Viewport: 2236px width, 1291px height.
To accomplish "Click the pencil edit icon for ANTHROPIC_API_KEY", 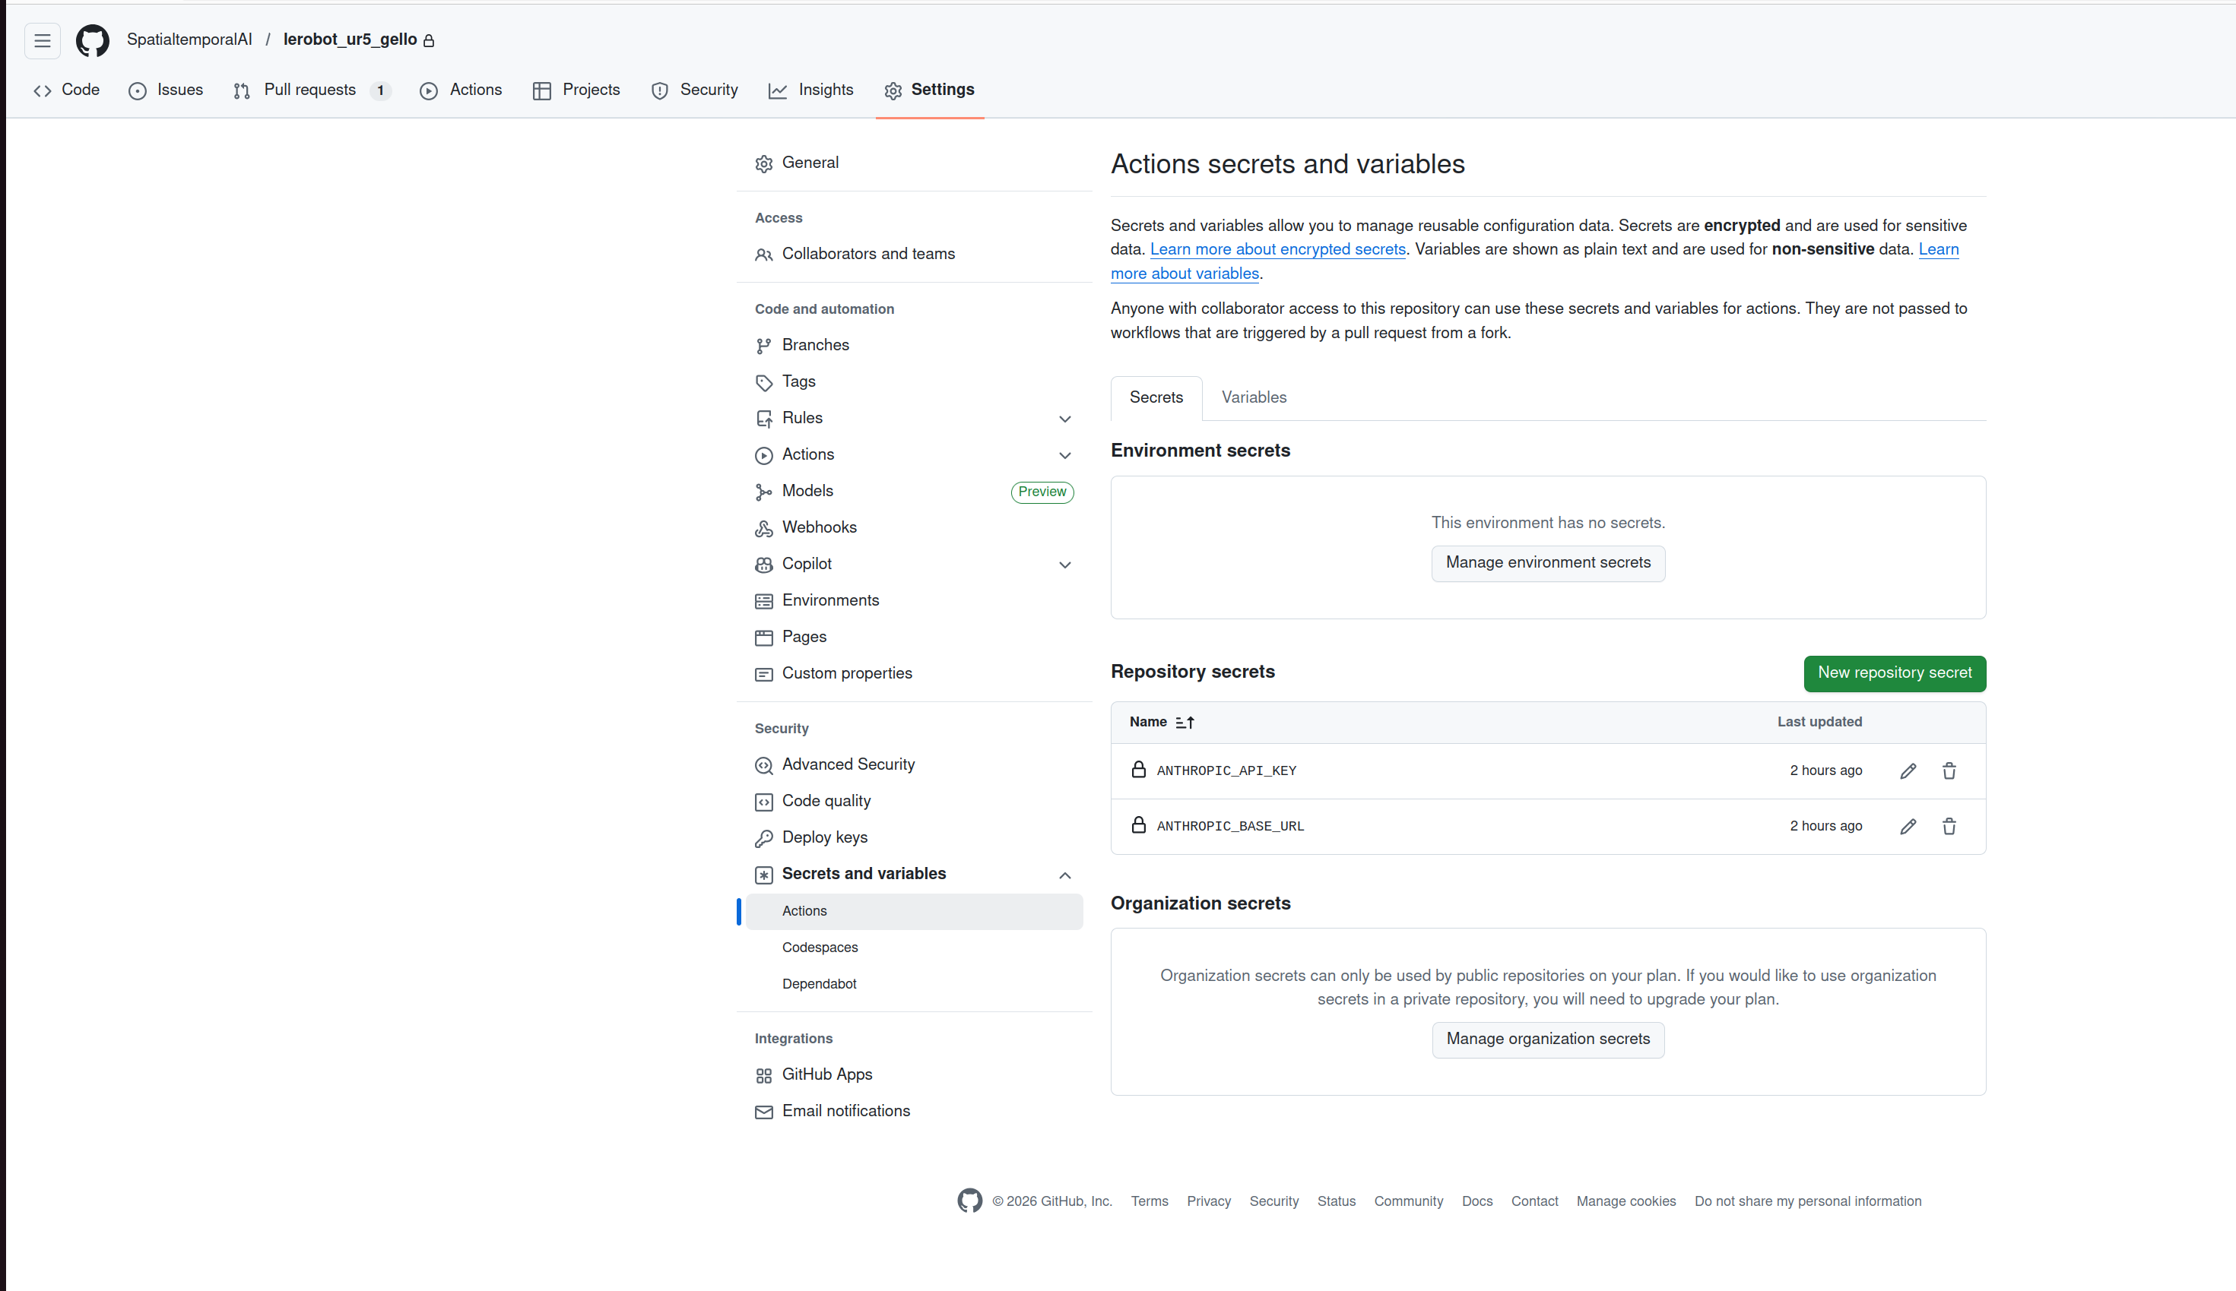I will point(1908,770).
